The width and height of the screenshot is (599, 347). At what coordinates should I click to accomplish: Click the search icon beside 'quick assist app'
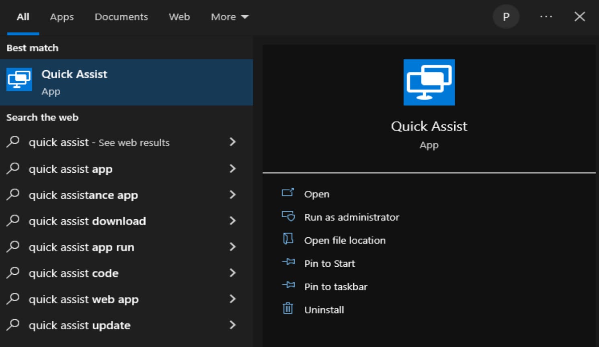(13, 168)
